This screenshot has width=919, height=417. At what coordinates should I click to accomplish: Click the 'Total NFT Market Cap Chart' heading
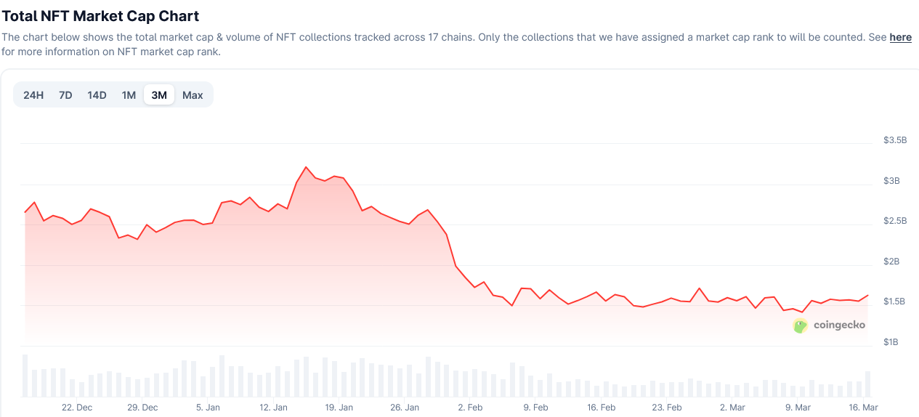[x=101, y=15]
